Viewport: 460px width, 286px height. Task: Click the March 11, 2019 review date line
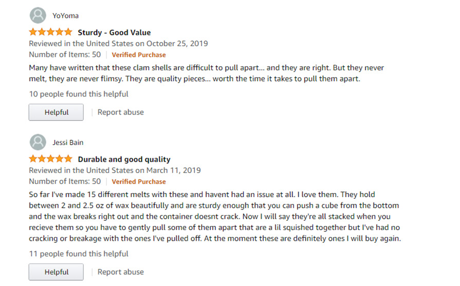pyautogui.click(x=115, y=170)
